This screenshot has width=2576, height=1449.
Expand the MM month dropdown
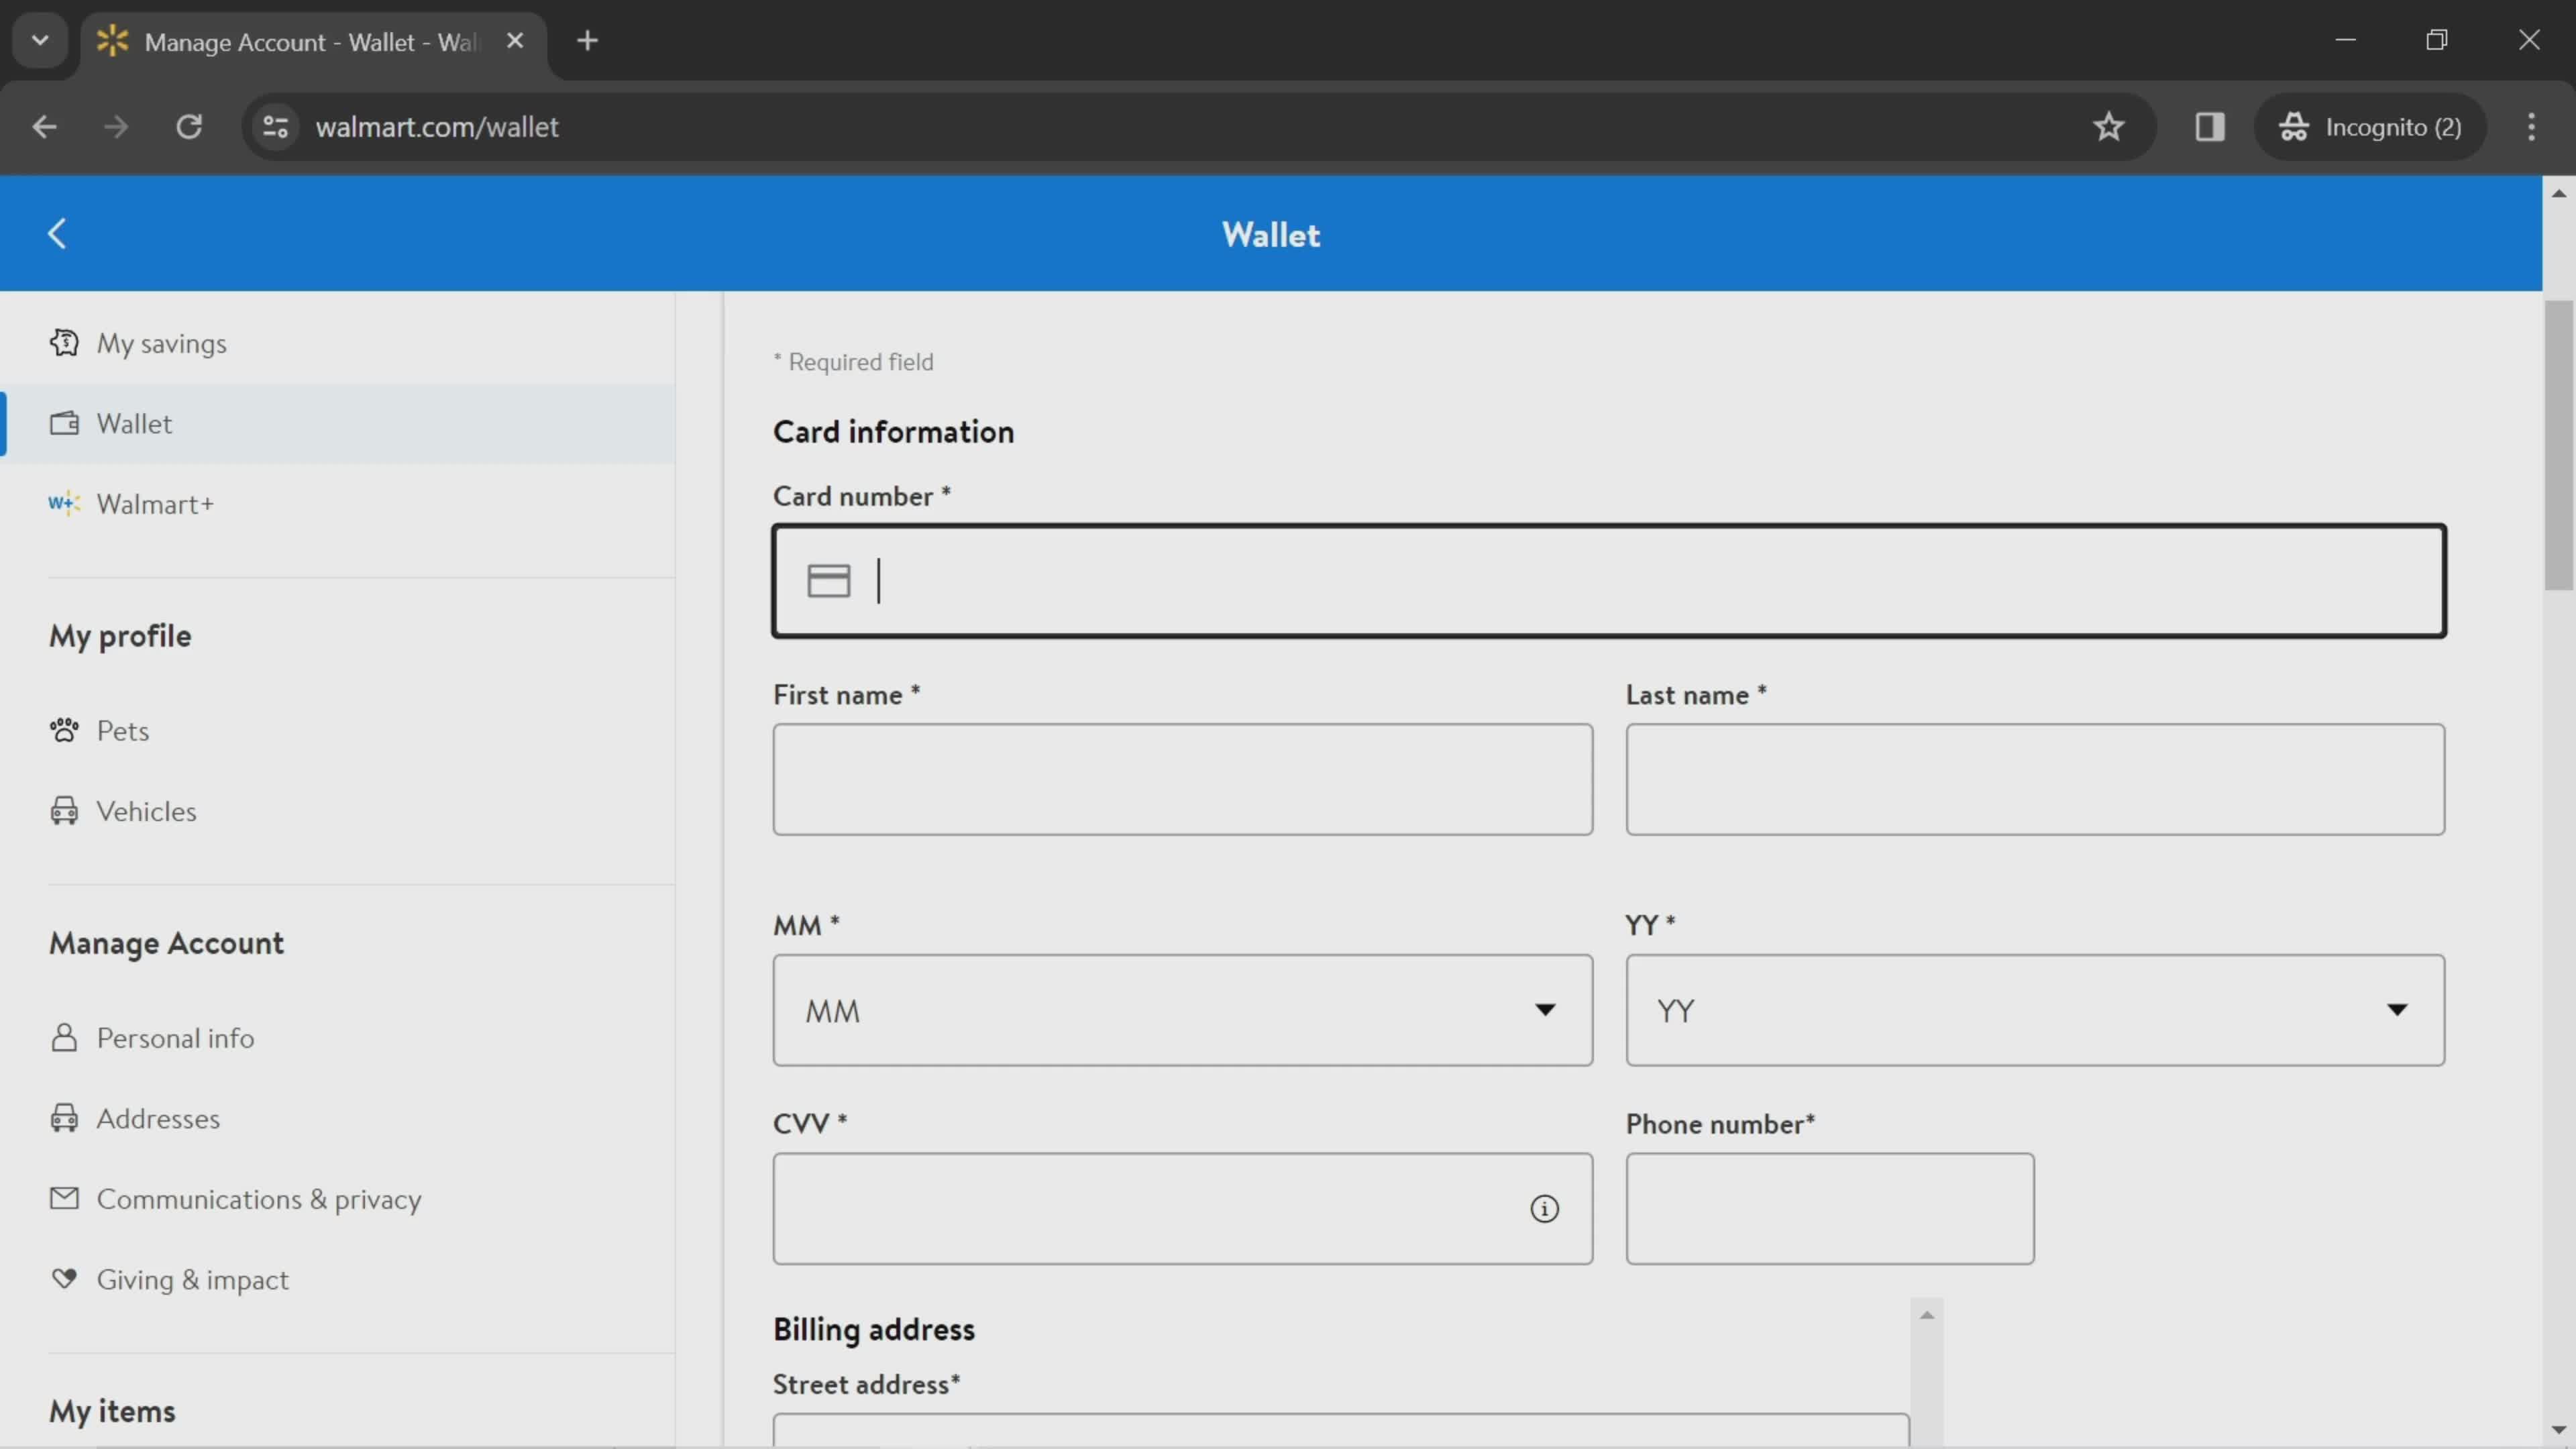click(1183, 1008)
